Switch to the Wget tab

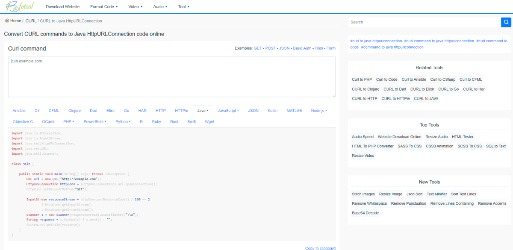point(209,122)
